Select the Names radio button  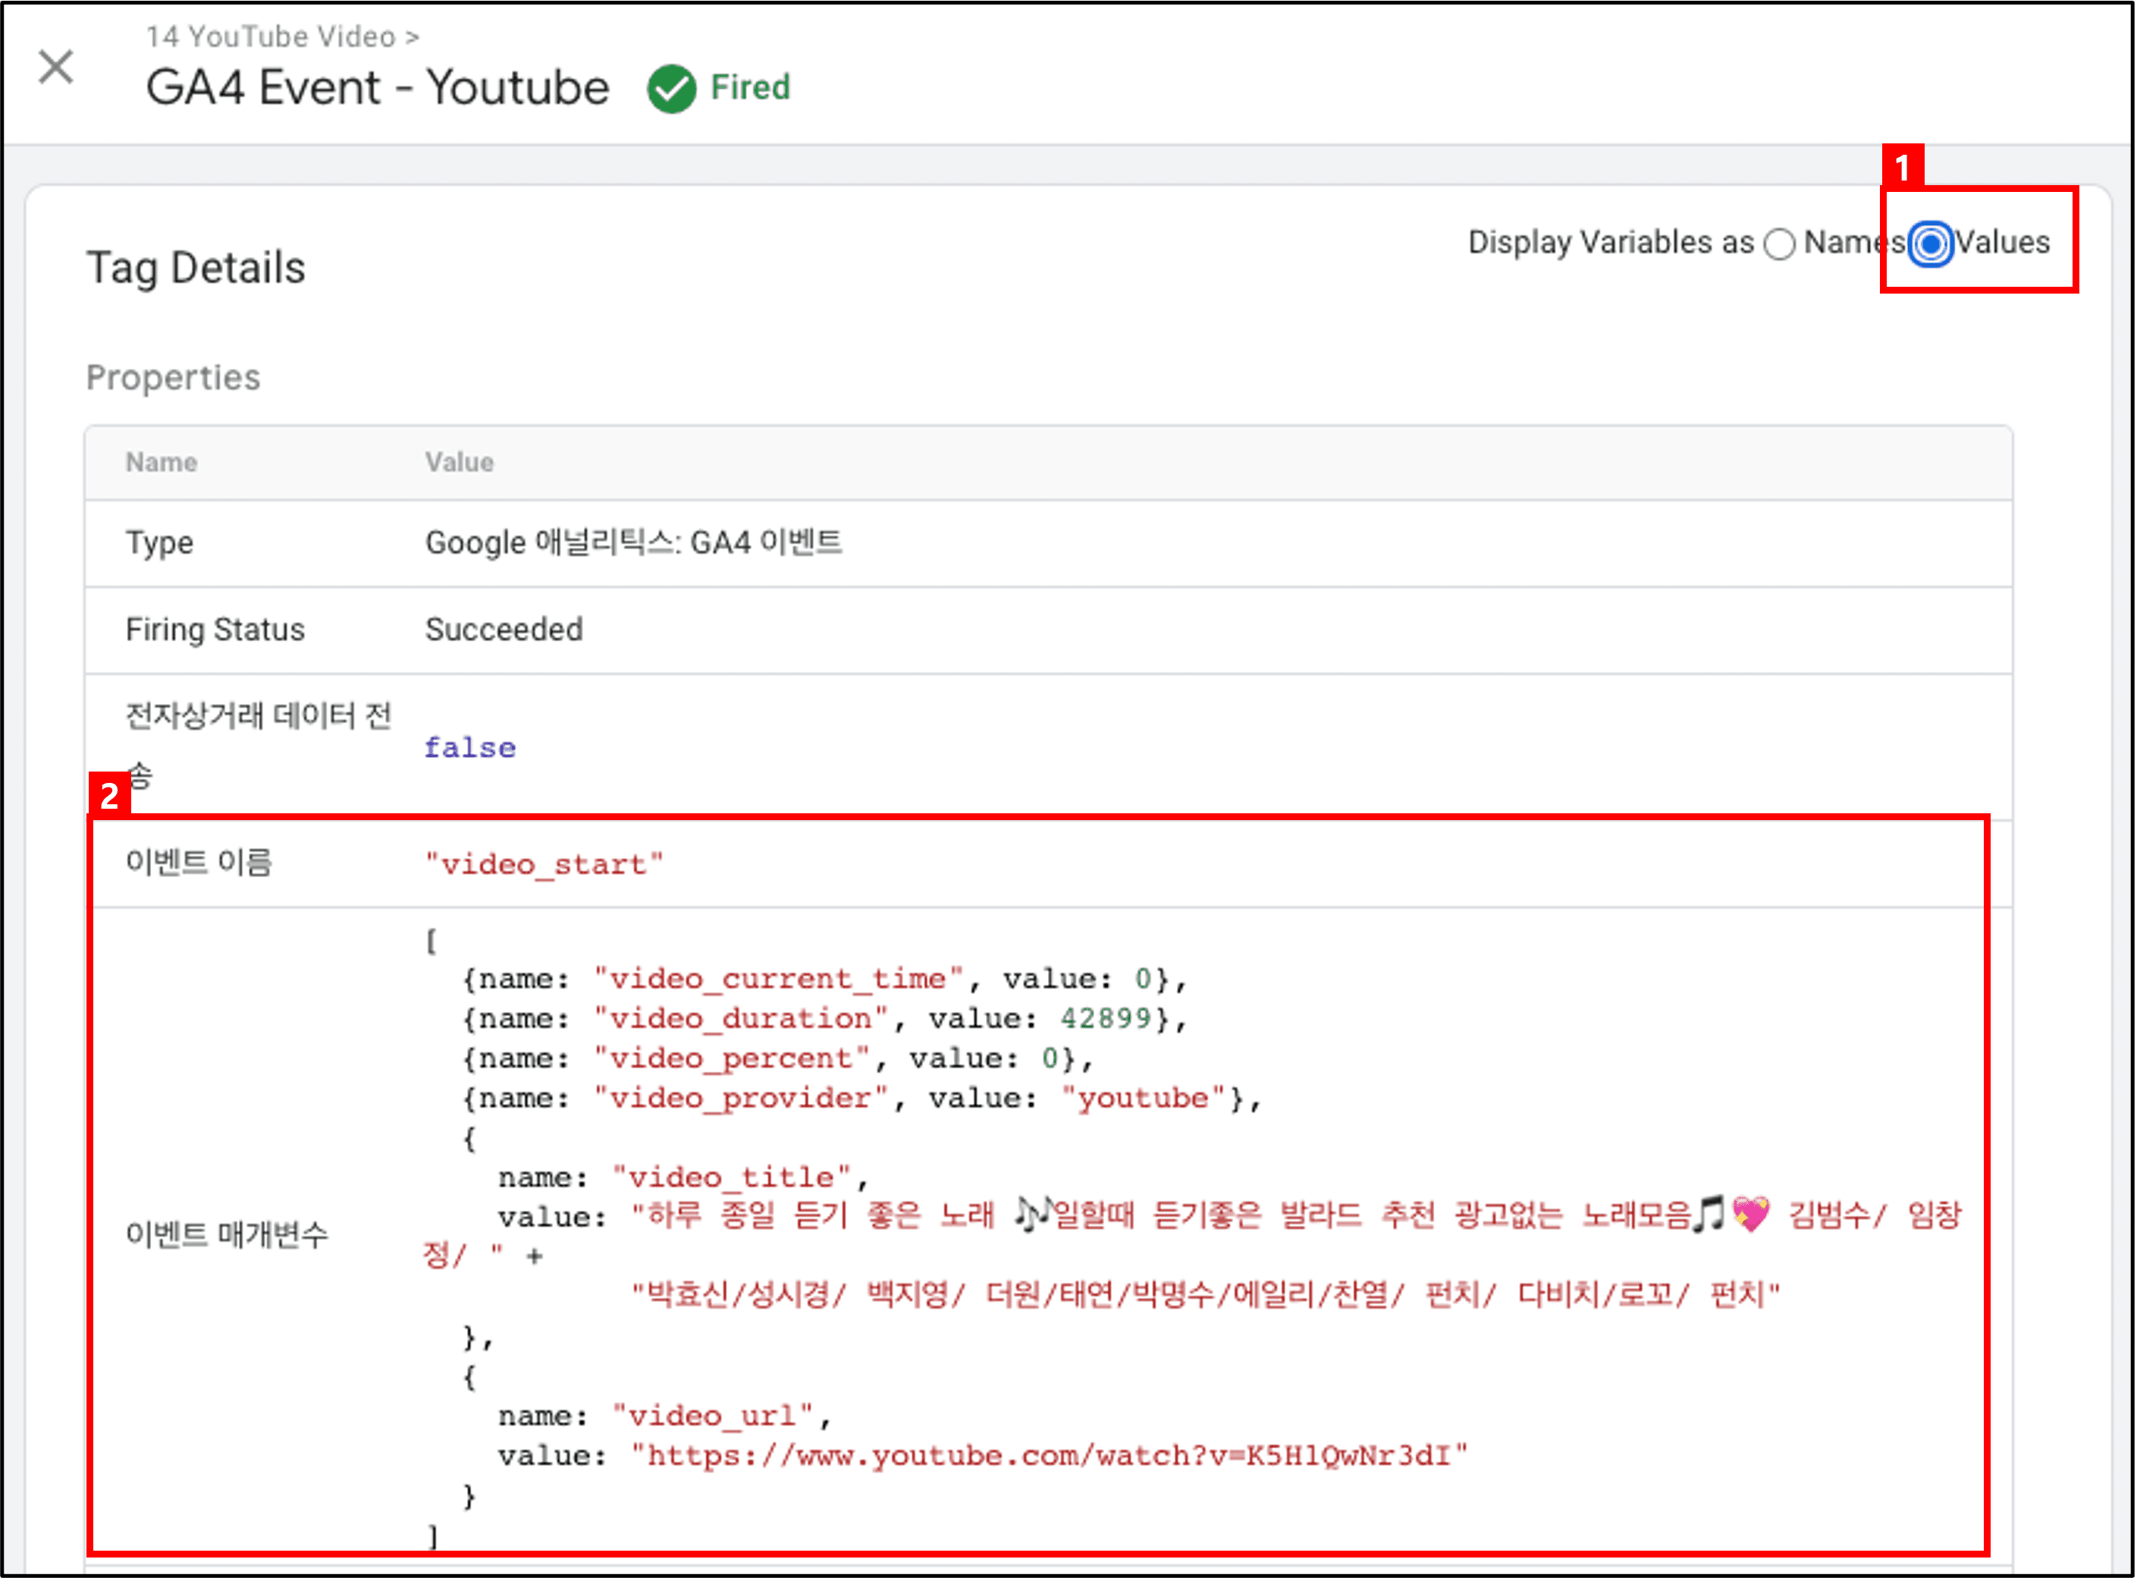1780,244
